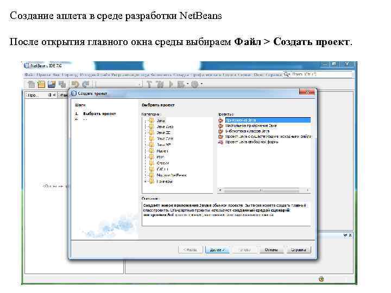391x293 pixels.
Task: Click the < Назад button
Action: (x=190, y=250)
